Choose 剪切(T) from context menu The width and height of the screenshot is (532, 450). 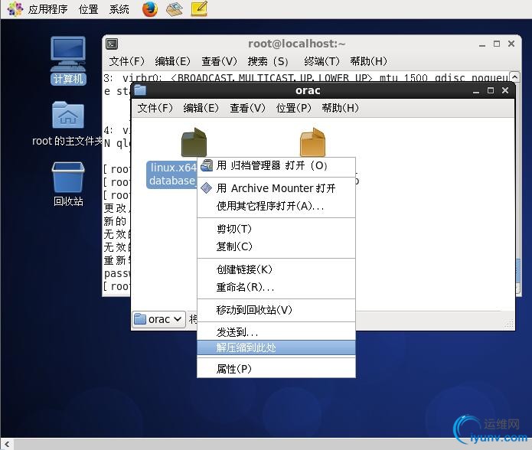point(276,229)
